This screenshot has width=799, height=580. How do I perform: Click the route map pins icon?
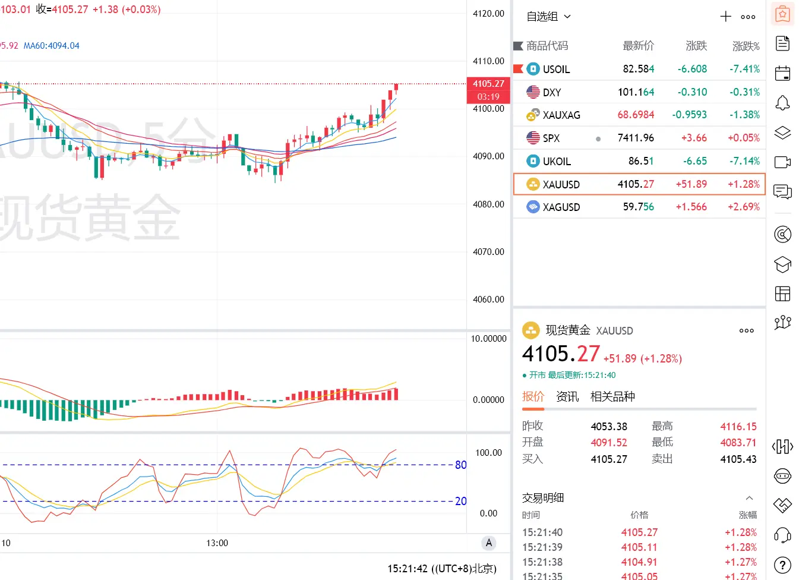[782, 322]
